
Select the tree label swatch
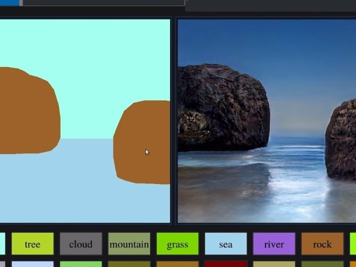32,243
